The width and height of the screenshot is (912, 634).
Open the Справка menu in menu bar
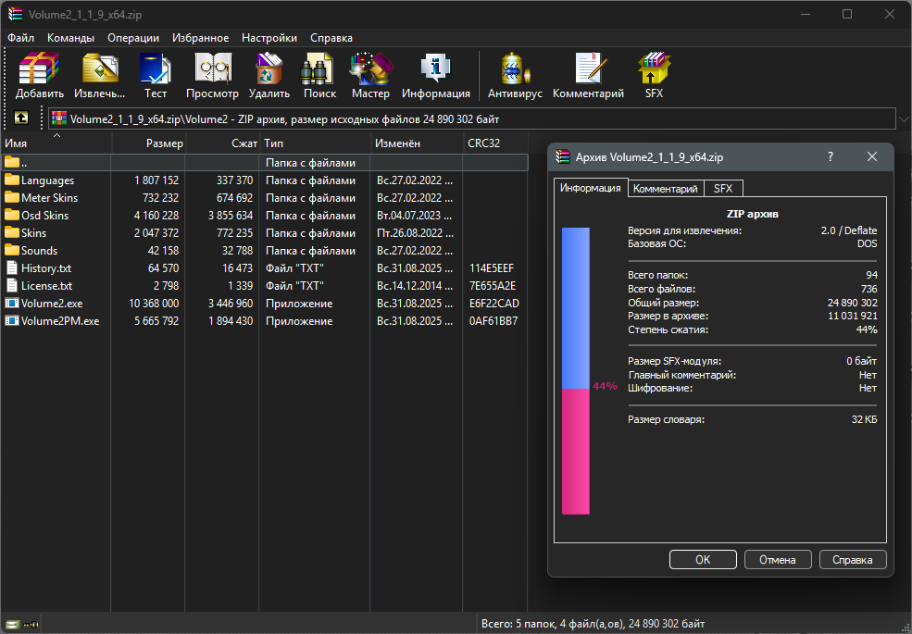click(x=331, y=38)
